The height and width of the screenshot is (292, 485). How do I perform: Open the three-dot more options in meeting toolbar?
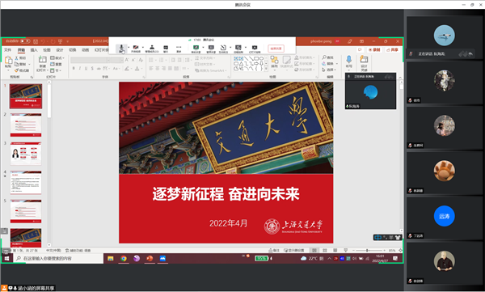click(x=179, y=49)
